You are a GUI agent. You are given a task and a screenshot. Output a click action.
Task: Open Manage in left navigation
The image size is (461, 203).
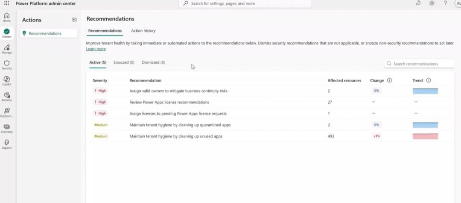[x=6, y=49]
